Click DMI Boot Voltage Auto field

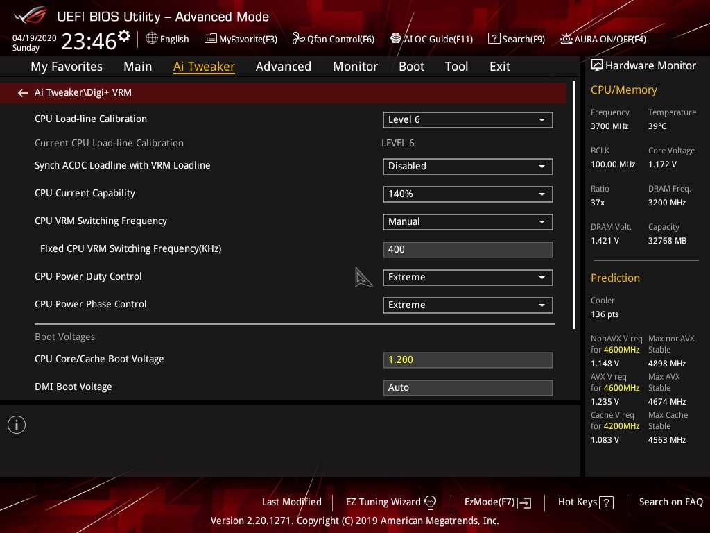pos(468,387)
